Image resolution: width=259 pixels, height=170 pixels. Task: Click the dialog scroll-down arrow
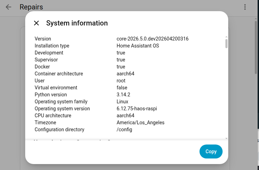(x=226, y=139)
